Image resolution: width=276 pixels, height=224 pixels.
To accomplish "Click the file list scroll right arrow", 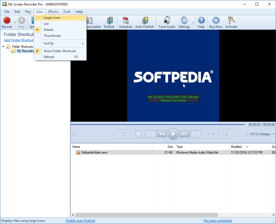I will (x=273, y=215).
